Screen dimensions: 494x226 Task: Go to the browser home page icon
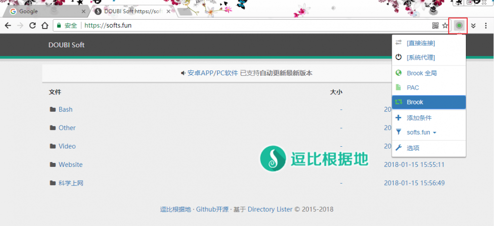pyautogui.click(x=44, y=26)
